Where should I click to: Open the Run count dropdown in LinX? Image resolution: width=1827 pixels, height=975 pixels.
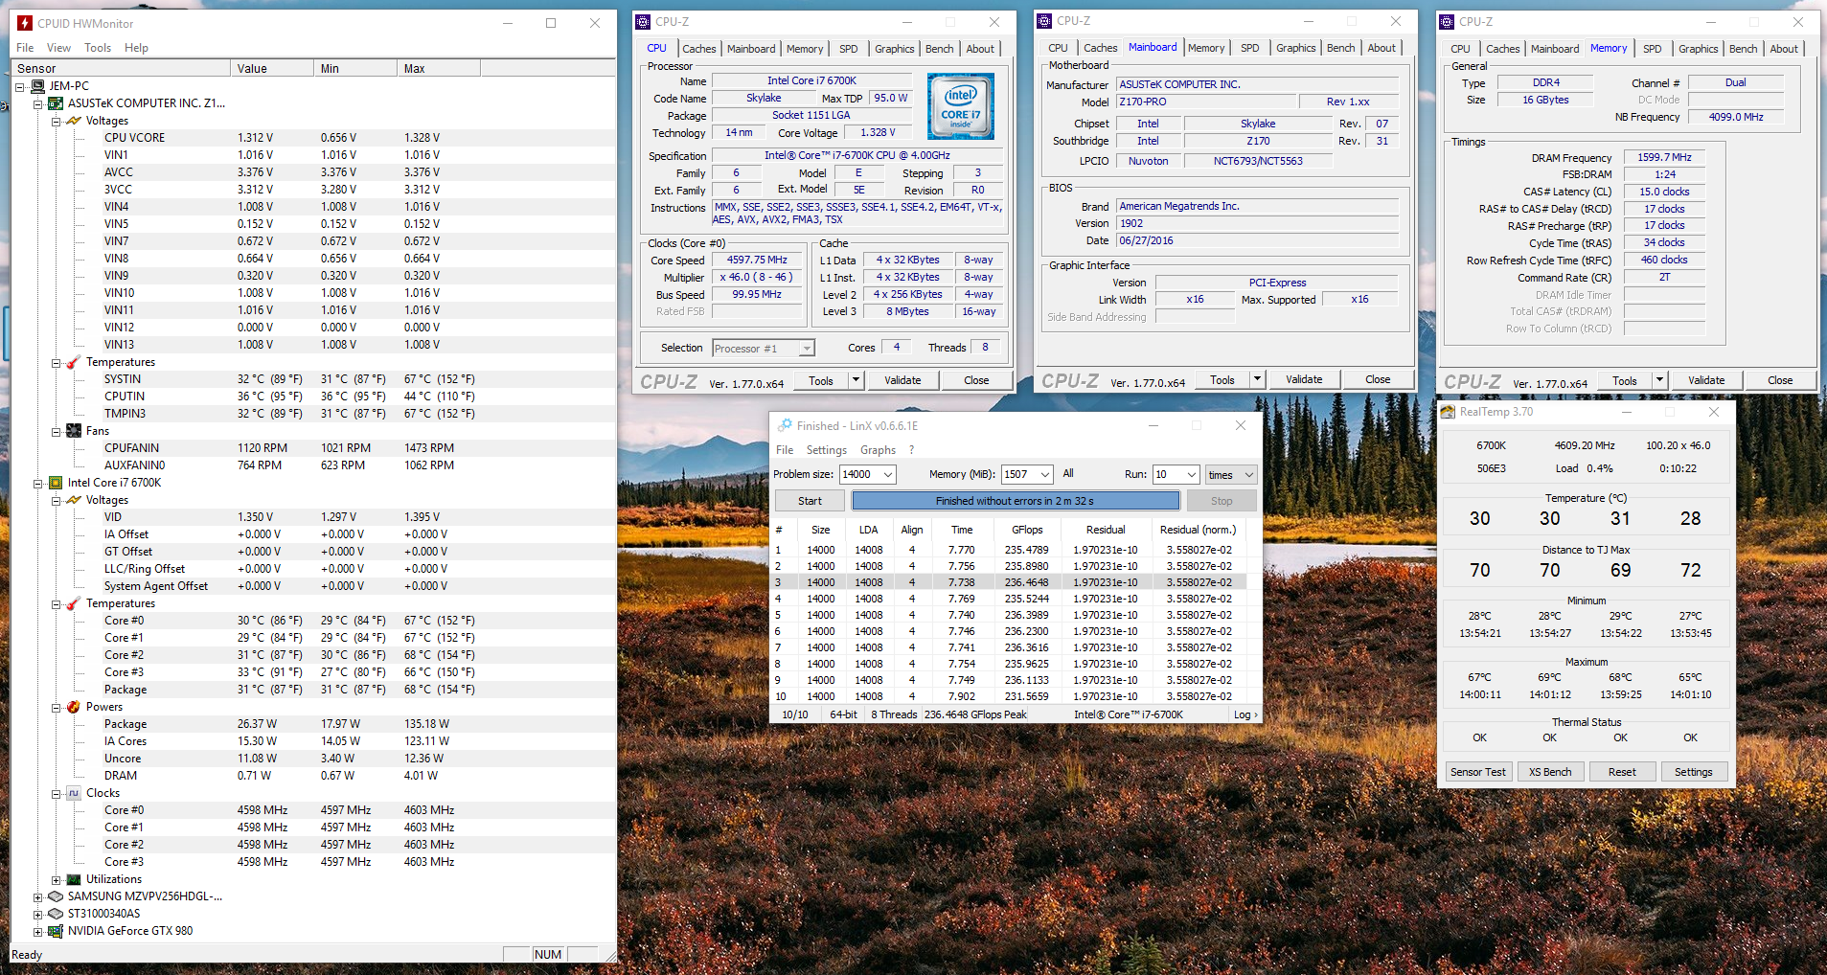click(1192, 474)
